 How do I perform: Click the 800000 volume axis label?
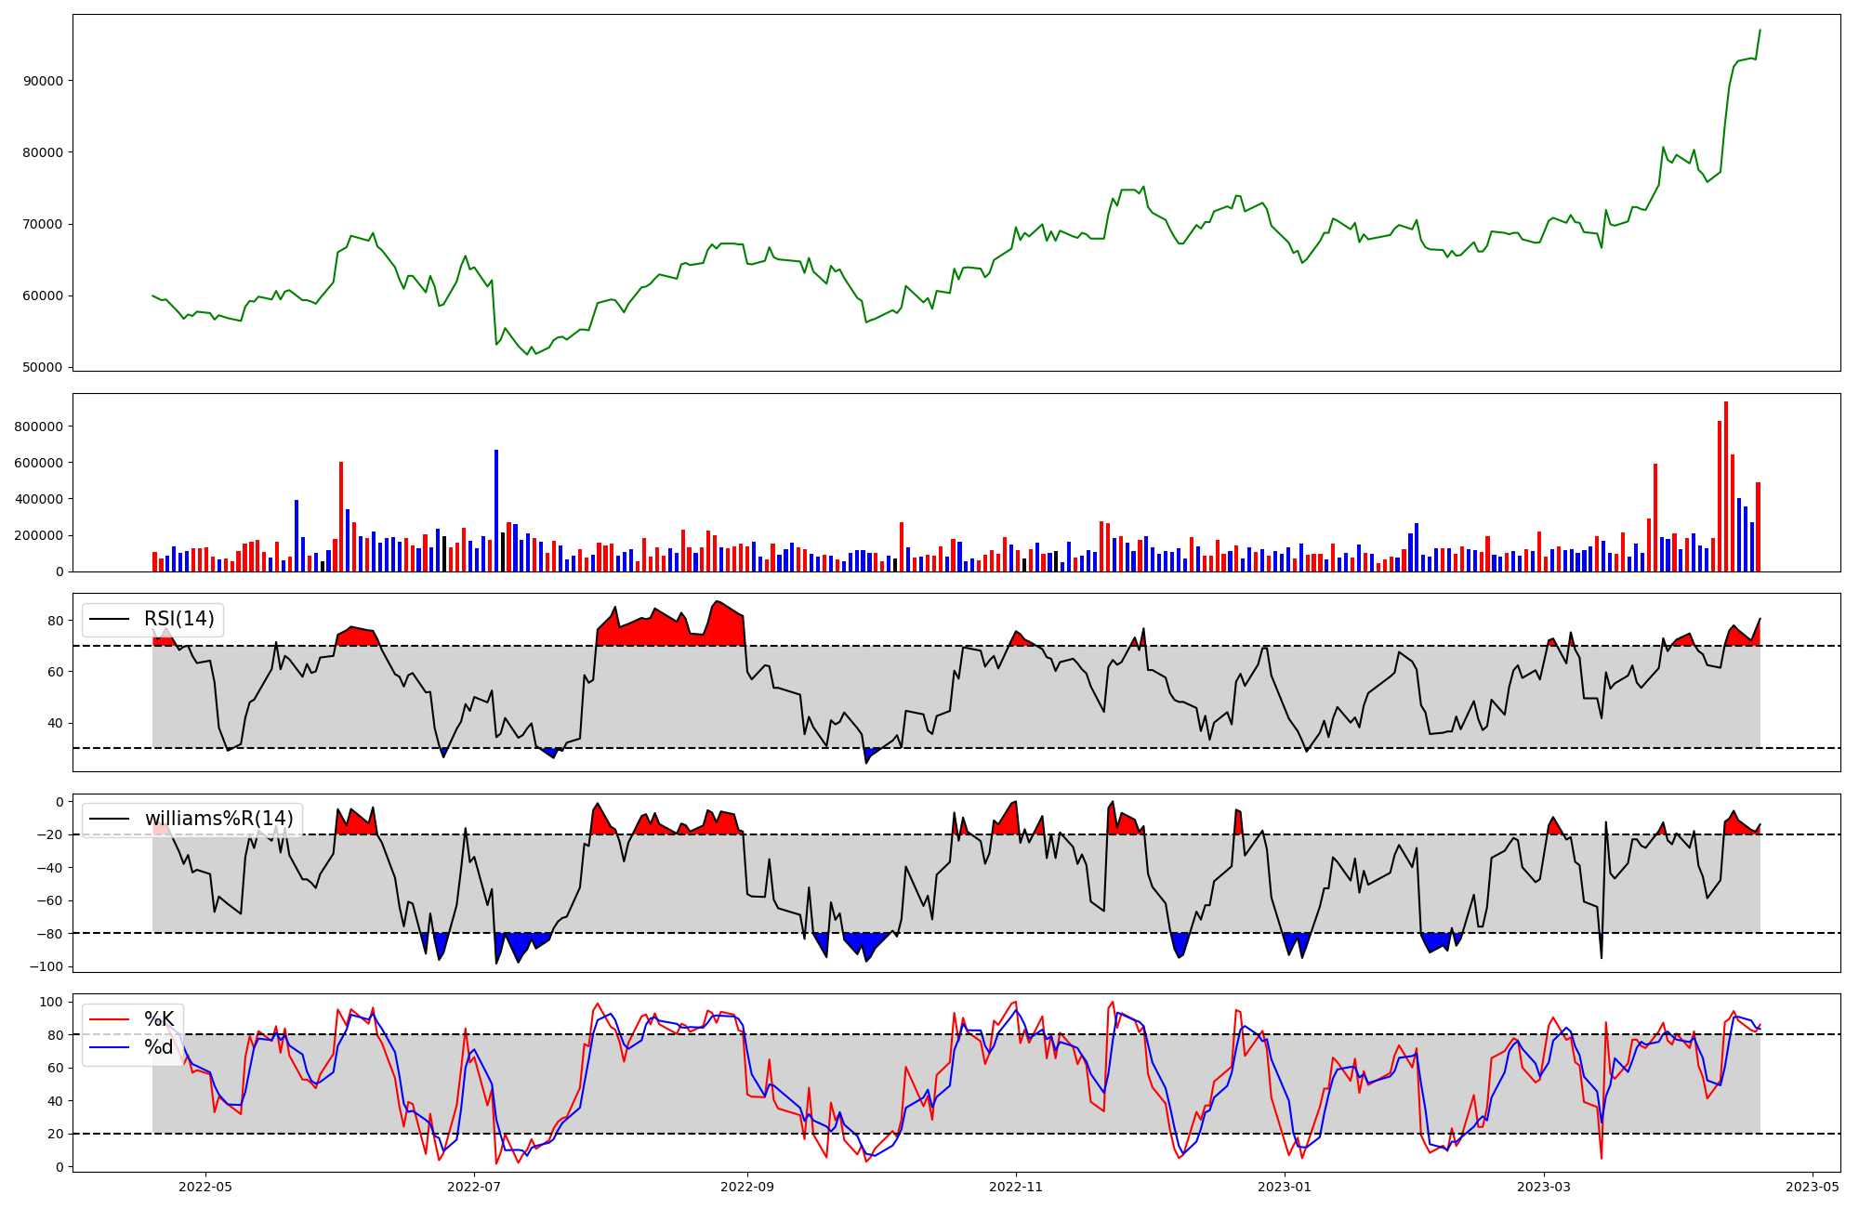click(x=39, y=427)
